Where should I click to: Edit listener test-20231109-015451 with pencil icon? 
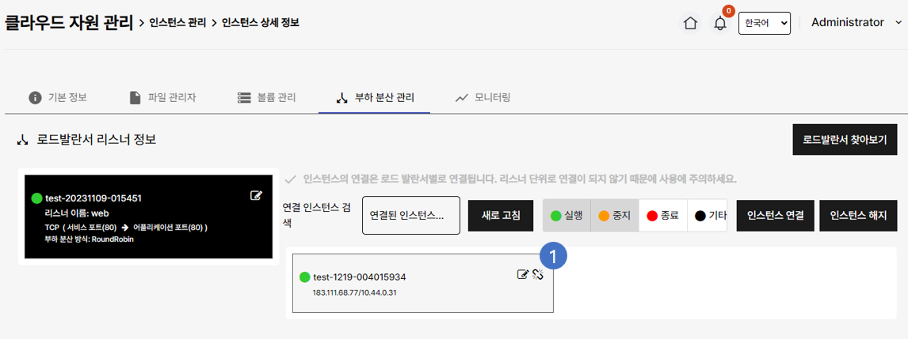tap(256, 195)
